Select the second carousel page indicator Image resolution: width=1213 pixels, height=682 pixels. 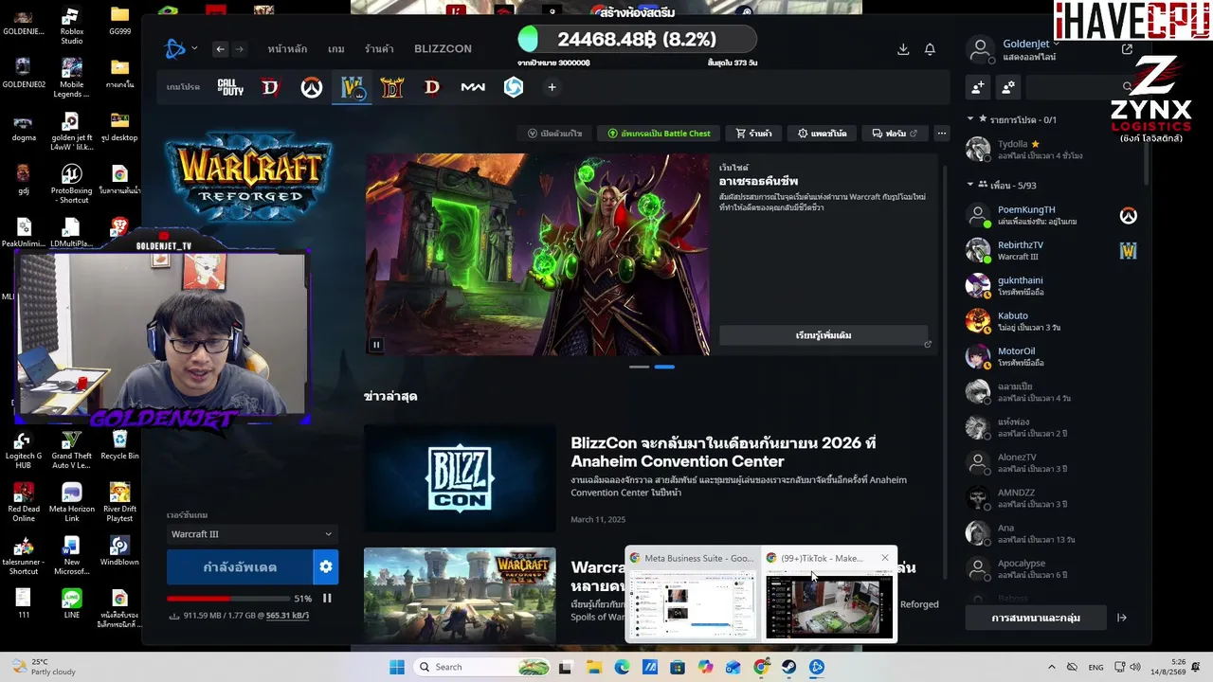(664, 367)
